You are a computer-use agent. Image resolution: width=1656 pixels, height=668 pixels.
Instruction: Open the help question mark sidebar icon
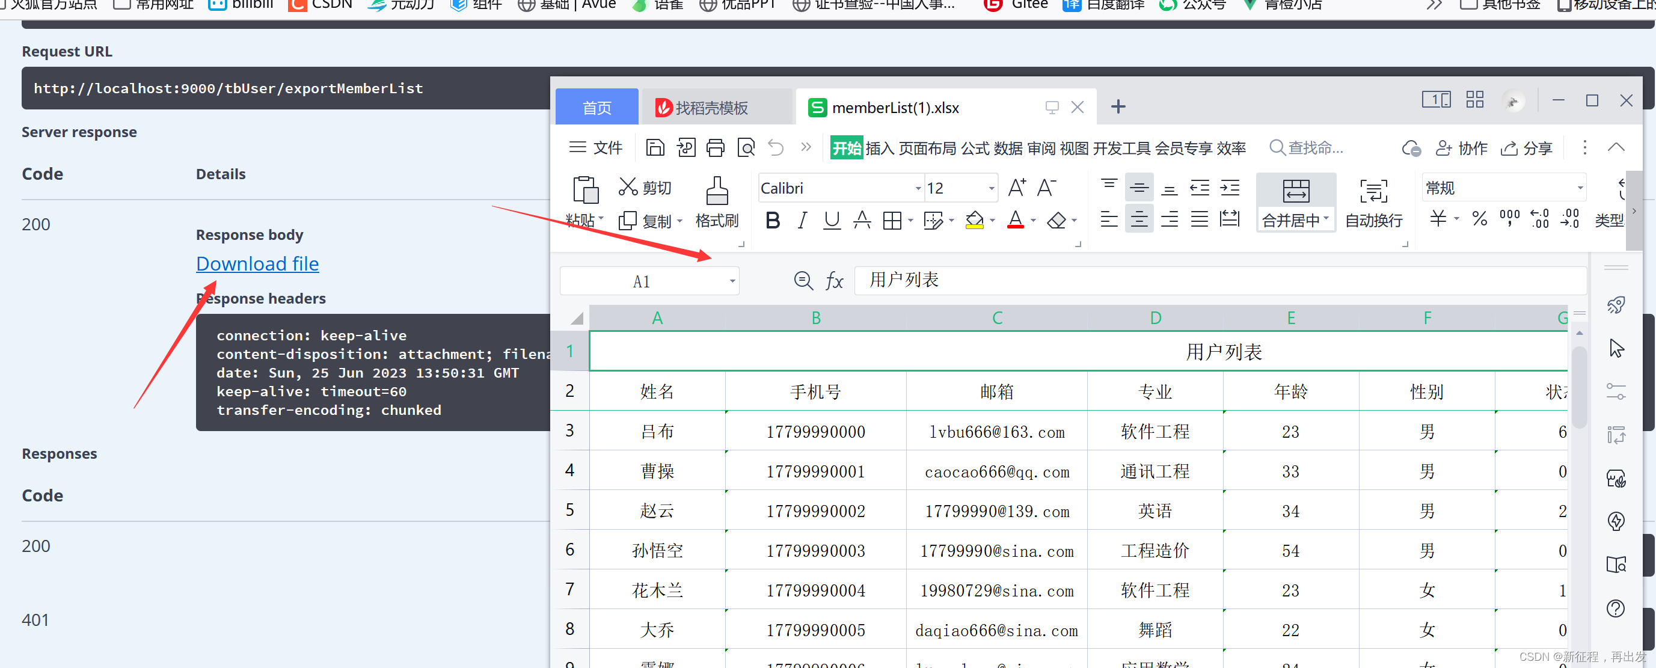[1615, 607]
